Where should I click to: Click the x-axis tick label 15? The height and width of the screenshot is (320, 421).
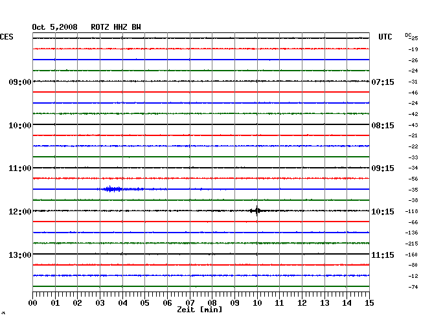coord(369,303)
